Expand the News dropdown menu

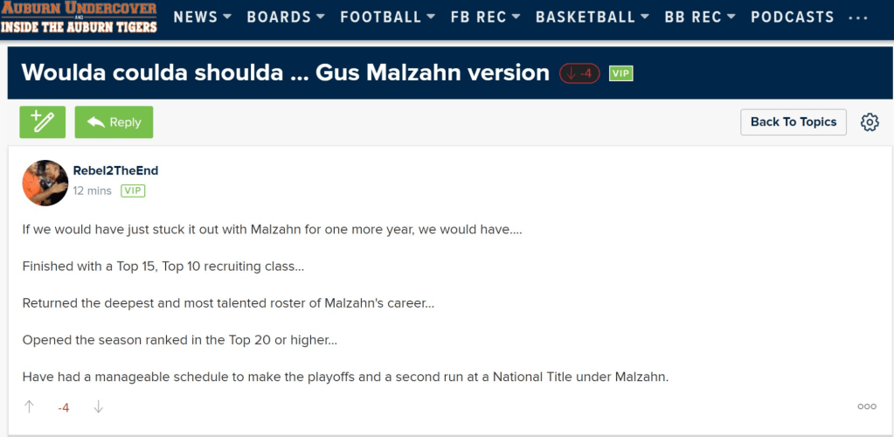click(x=202, y=17)
